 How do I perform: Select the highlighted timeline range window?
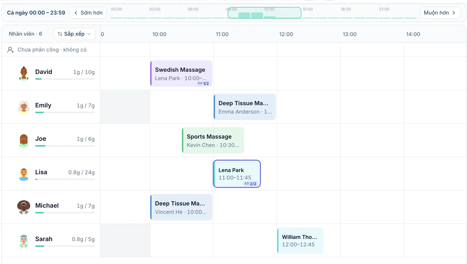(264, 13)
